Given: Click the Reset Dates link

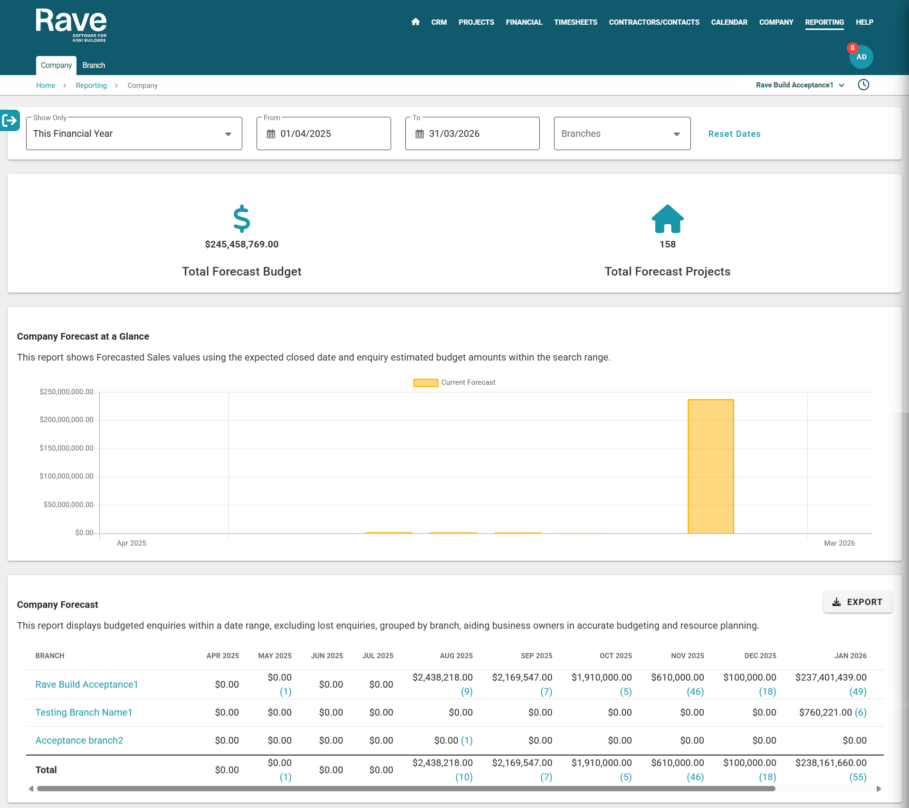Looking at the screenshot, I should tap(734, 134).
